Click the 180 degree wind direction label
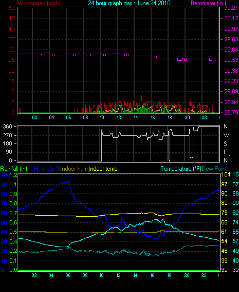 coord(8,143)
